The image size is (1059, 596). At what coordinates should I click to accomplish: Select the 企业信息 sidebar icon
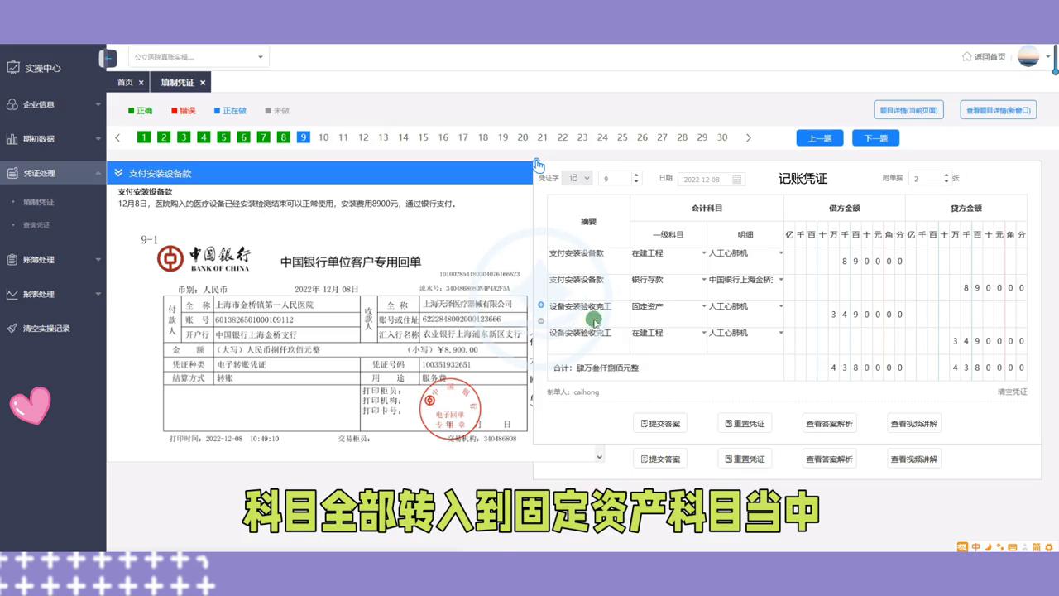tap(11, 104)
